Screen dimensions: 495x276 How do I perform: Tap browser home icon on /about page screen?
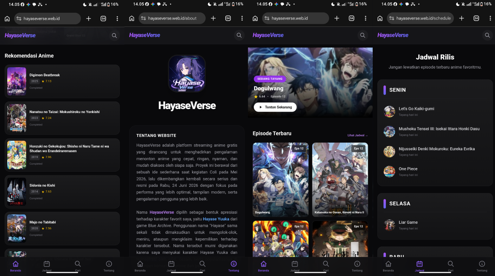click(x=132, y=18)
